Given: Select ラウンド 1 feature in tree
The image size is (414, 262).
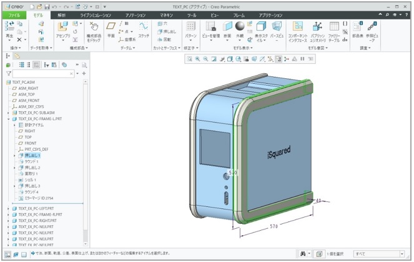Looking at the screenshot, I should tap(31, 161).
